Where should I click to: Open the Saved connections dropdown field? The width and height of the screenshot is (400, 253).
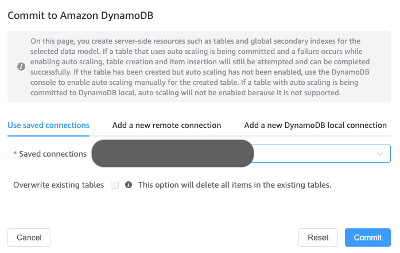click(x=316, y=154)
